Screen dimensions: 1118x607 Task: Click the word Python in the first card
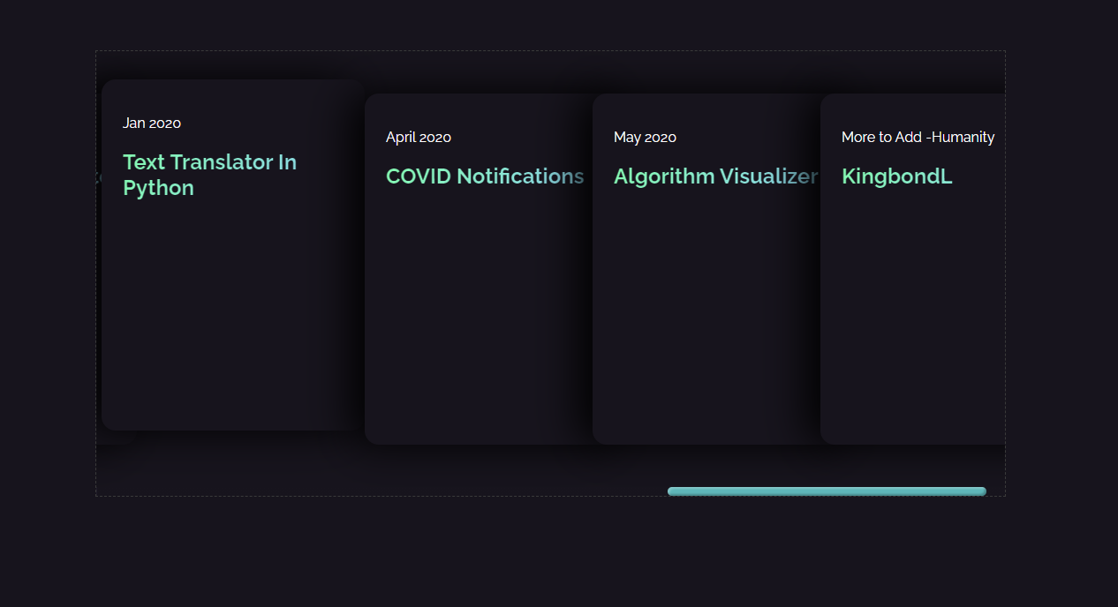pyautogui.click(x=158, y=188)
